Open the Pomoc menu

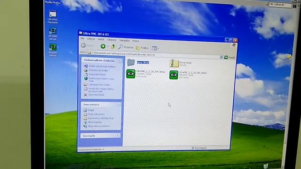[135, 41]
